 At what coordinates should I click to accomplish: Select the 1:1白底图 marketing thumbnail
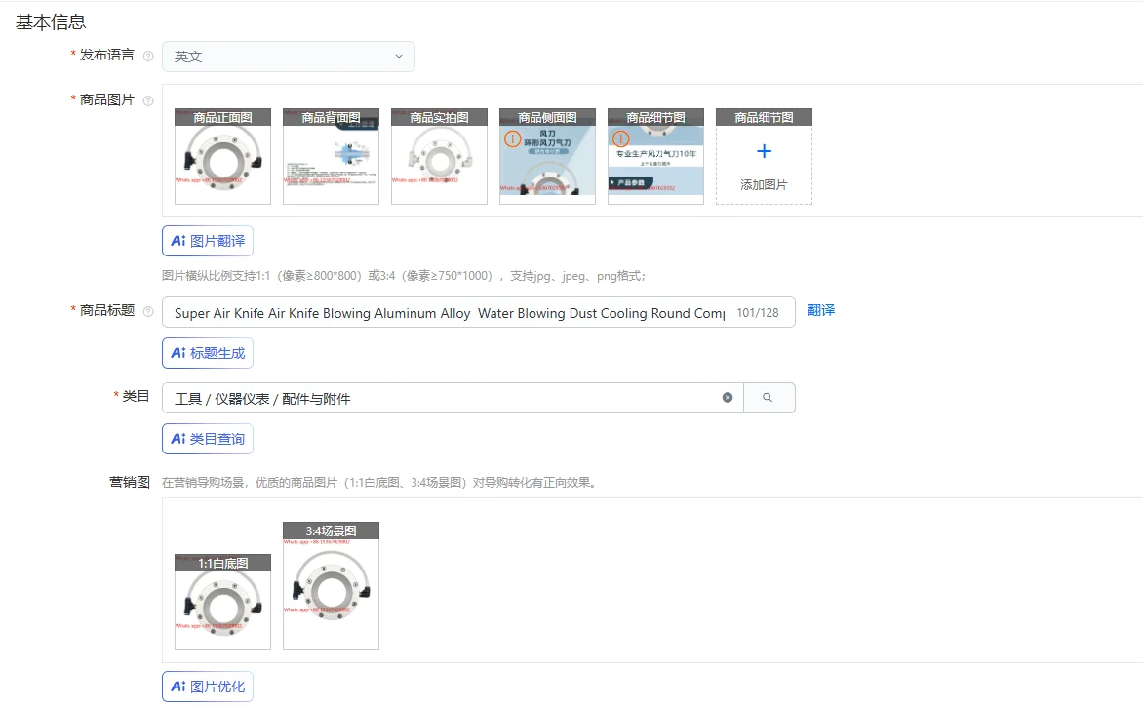[221, 602]
